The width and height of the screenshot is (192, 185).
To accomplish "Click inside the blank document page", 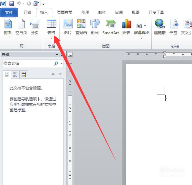I will click(x=159, y=124).
